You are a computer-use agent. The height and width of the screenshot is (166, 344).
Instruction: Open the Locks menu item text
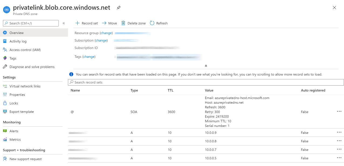(x=14, y=103)
